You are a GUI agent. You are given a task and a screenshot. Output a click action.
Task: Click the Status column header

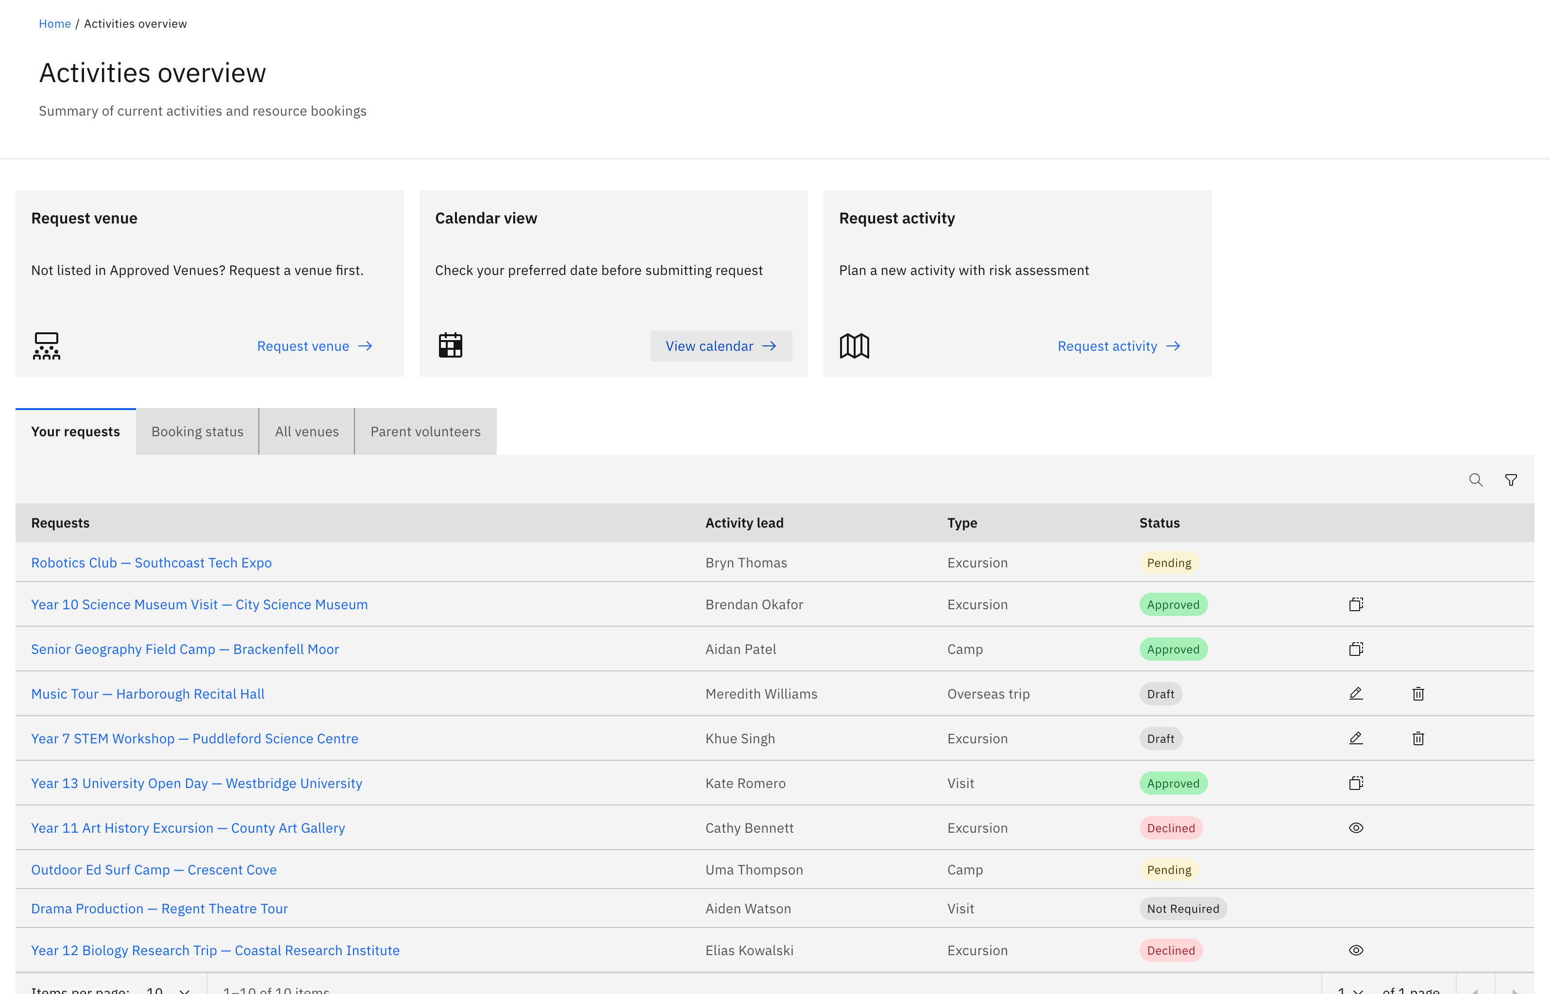click(1159, 523)
